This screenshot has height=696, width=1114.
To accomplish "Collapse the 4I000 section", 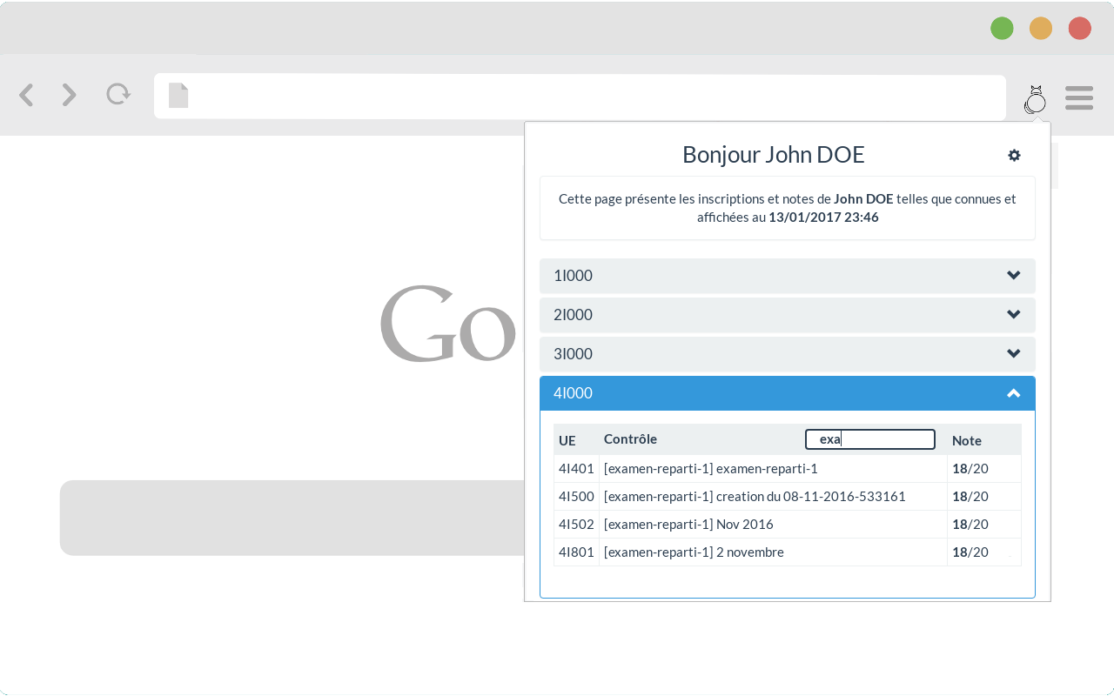I will pos(788,393).
